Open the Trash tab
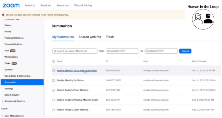This screenshot has width=222, height=118. pos(110,37)
